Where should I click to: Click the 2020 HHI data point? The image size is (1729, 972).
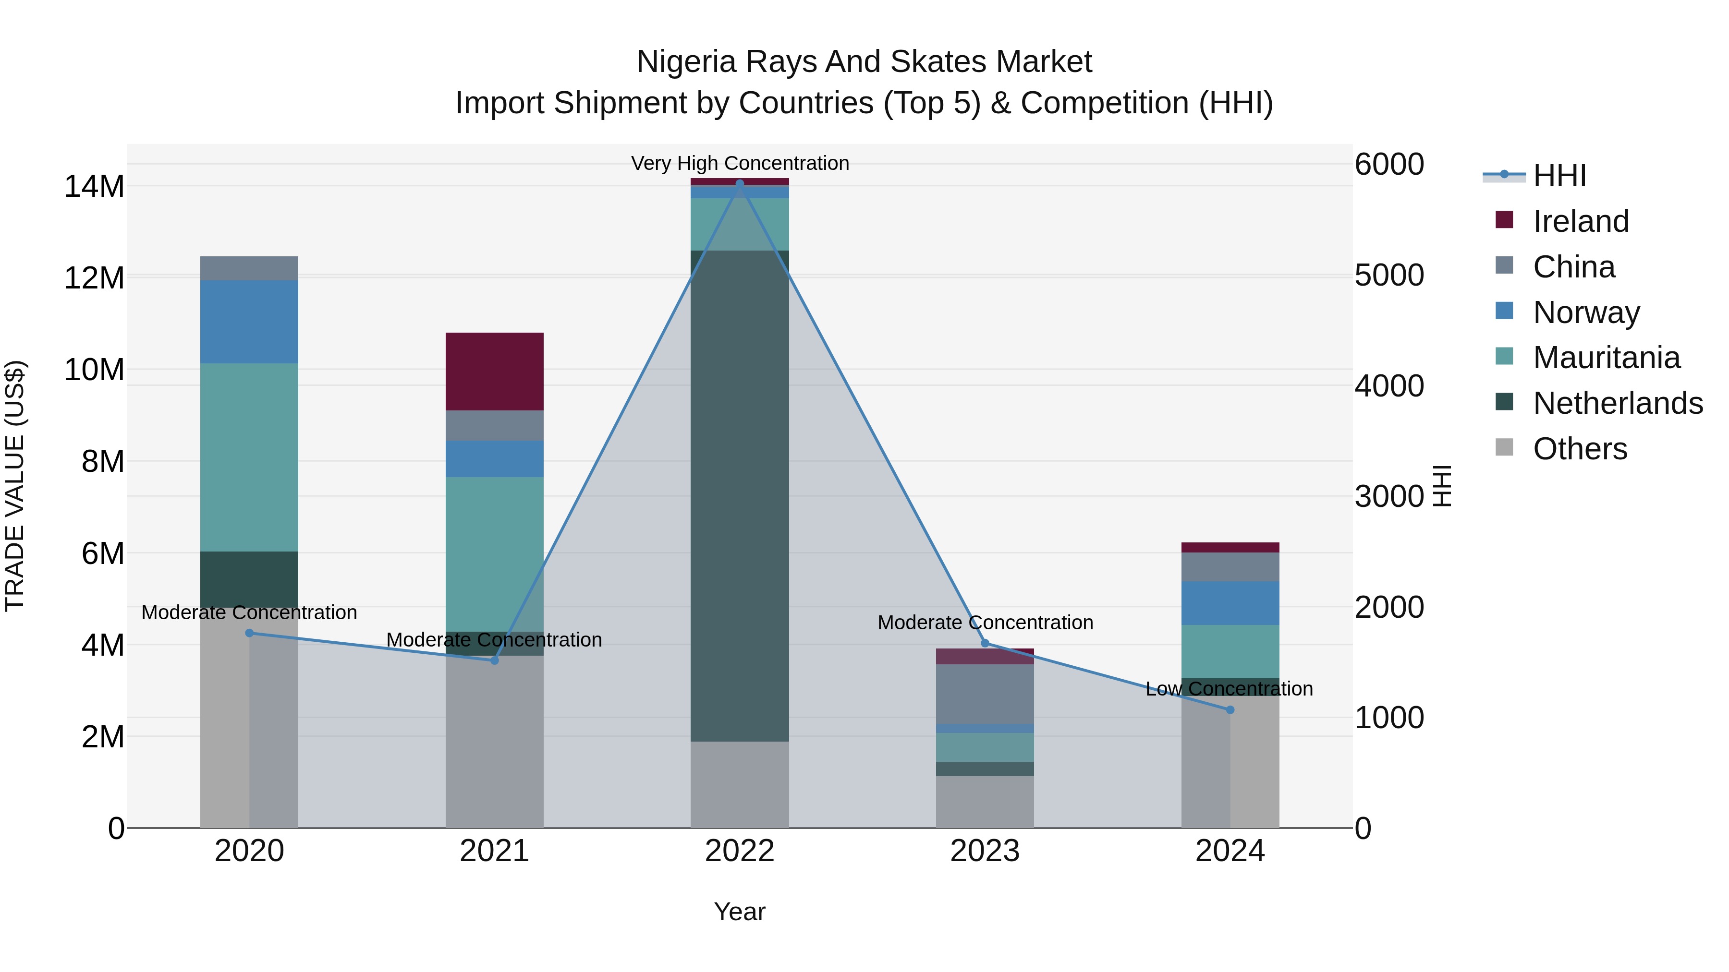tap(249, 633)
